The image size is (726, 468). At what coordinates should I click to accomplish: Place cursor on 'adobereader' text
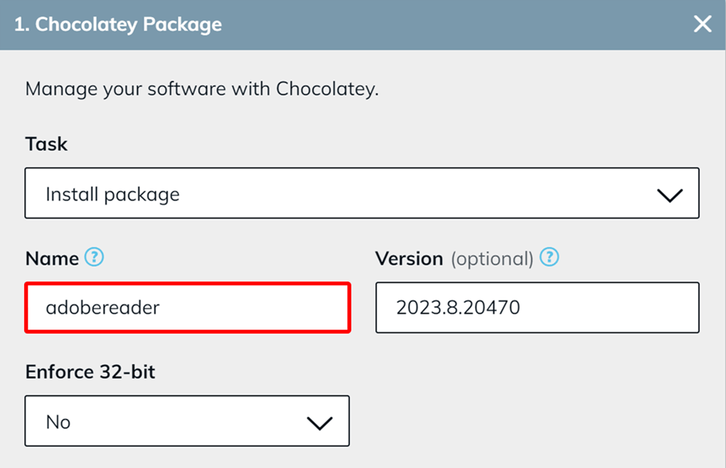pyautogui.click(x=103, y=307)
